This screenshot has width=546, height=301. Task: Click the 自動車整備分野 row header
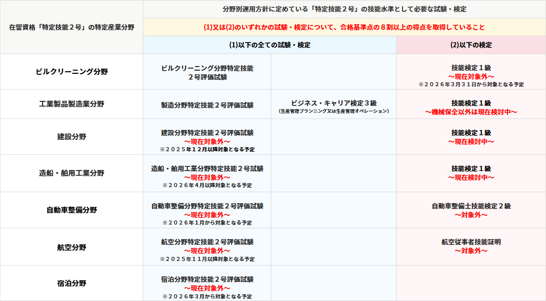(72, 210)
